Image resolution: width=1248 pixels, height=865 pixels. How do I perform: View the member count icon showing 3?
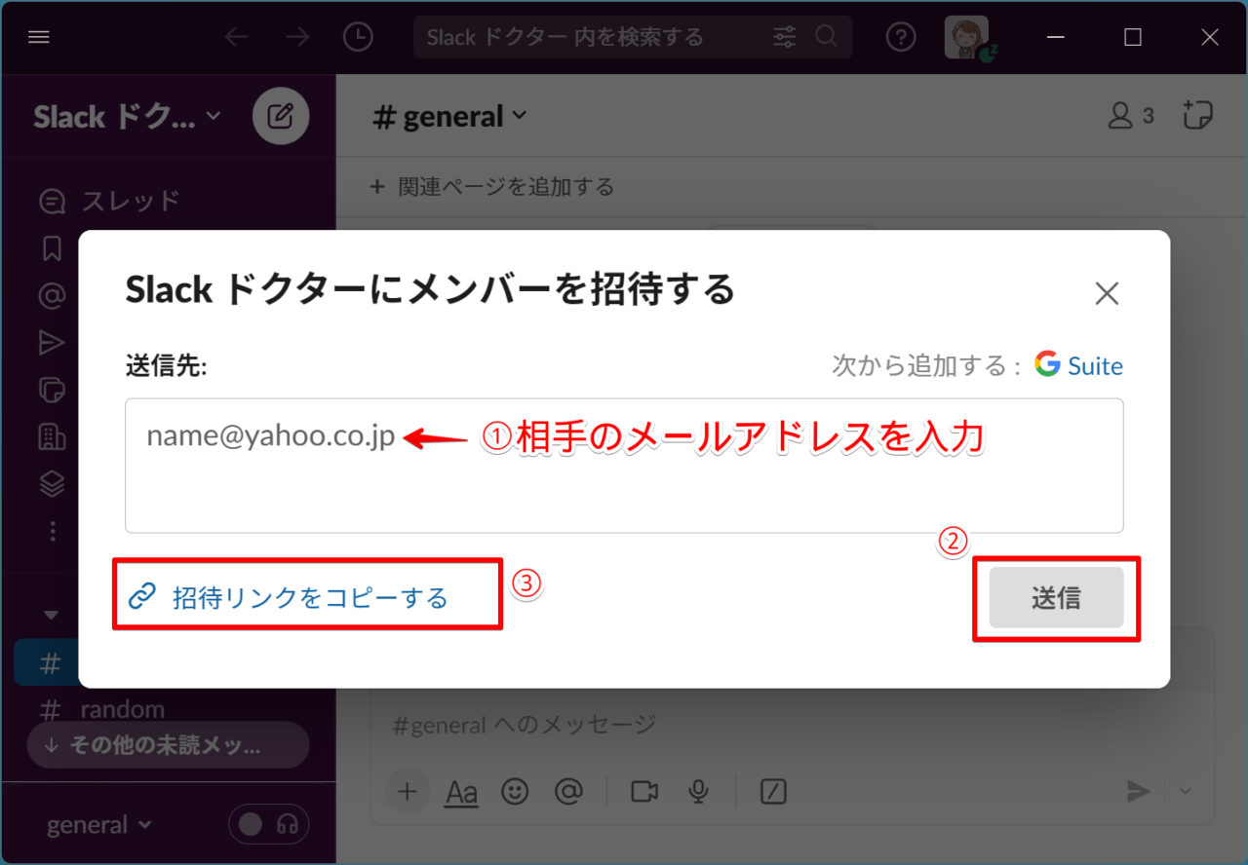coord(1131,116)
